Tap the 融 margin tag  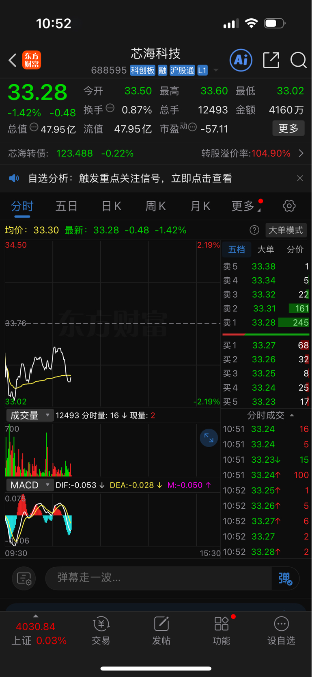(x=162, y=70)
